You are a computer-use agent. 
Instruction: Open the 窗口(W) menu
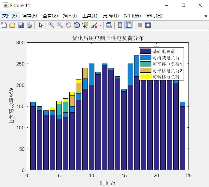(x=132, y=16)
